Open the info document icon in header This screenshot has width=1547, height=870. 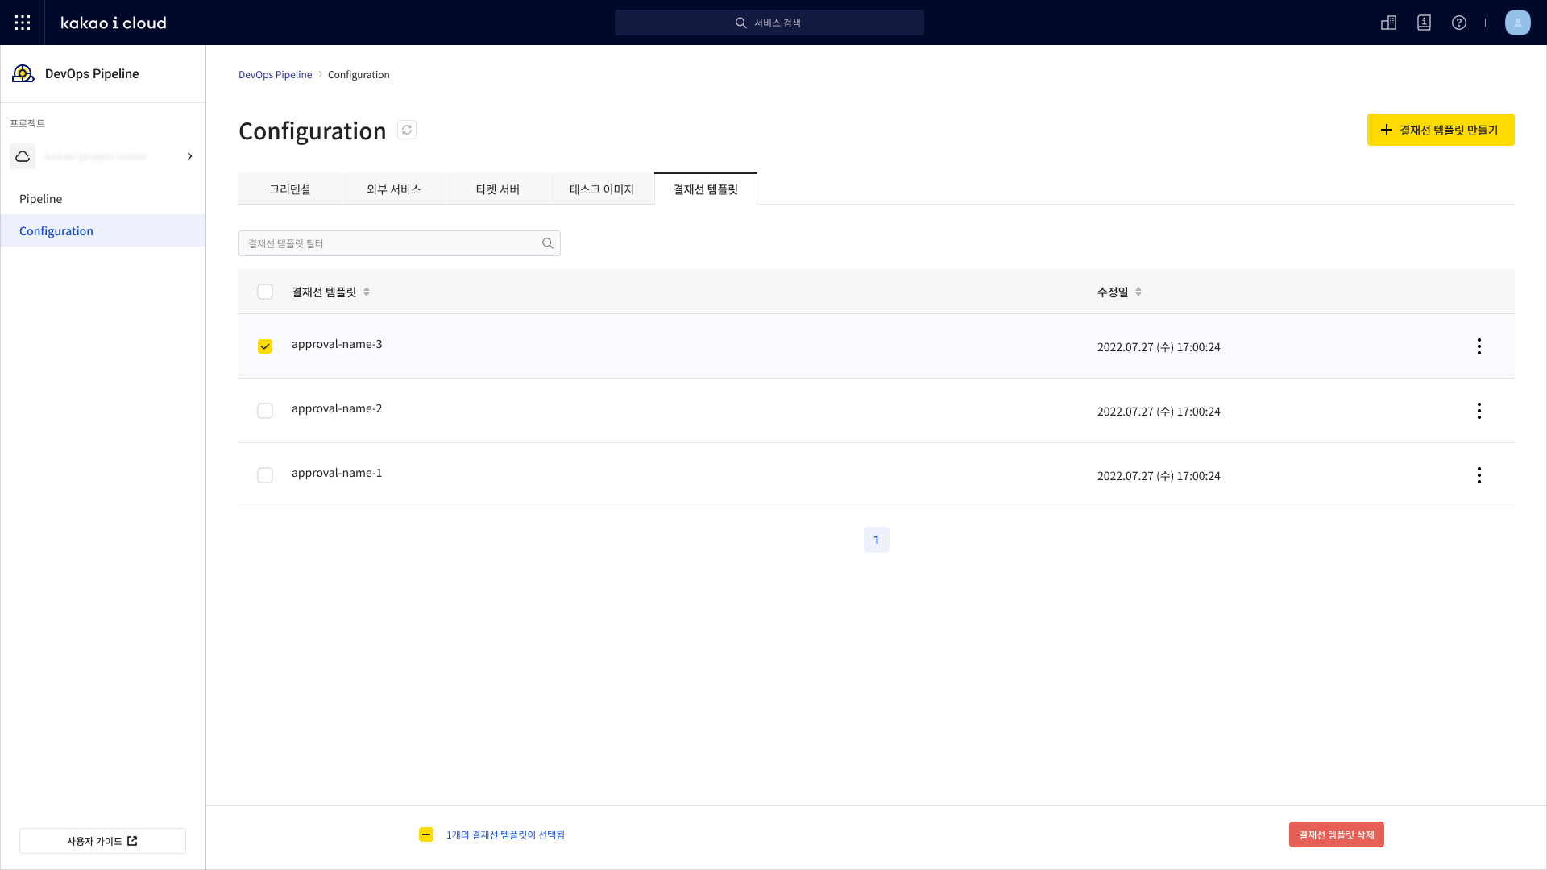[1424, 23]
